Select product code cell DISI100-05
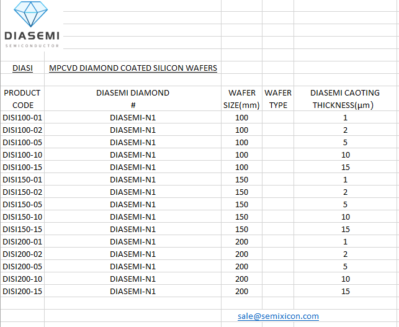Screen dimensions: 399x327 point(22,142)
